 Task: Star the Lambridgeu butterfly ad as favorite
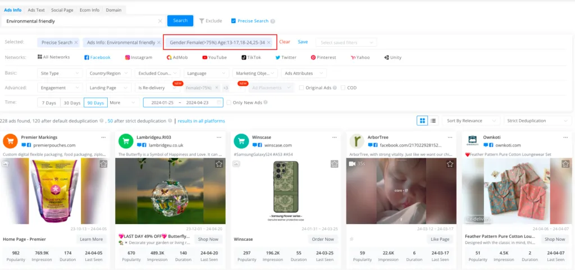[219, 164]
